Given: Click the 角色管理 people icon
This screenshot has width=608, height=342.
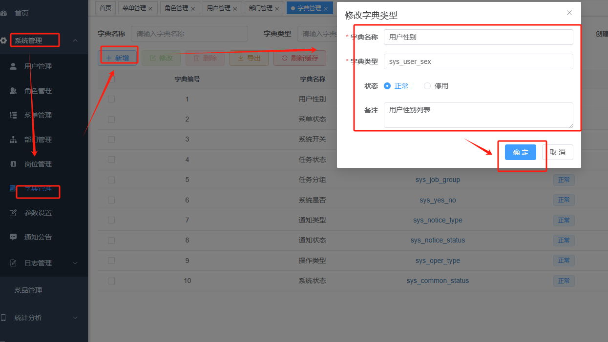Looking at the screenshot, I should (x=13, y=91).
